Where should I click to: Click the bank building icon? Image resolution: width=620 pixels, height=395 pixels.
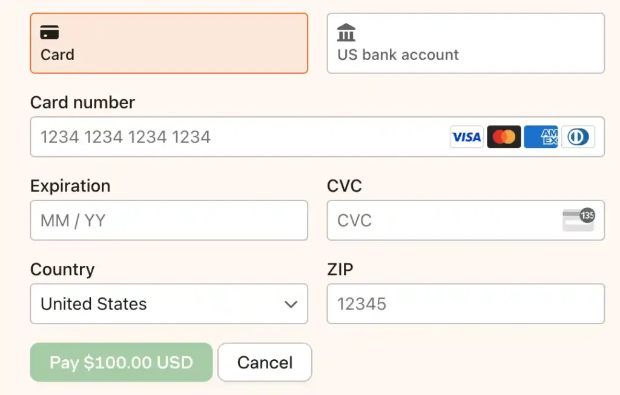point(346,32)
